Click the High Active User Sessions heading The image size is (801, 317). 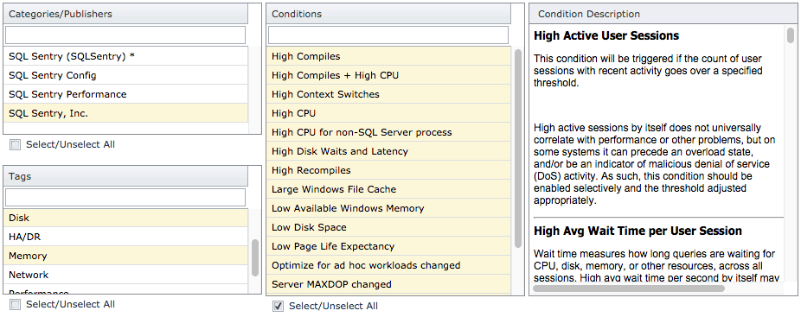[606, 35]
